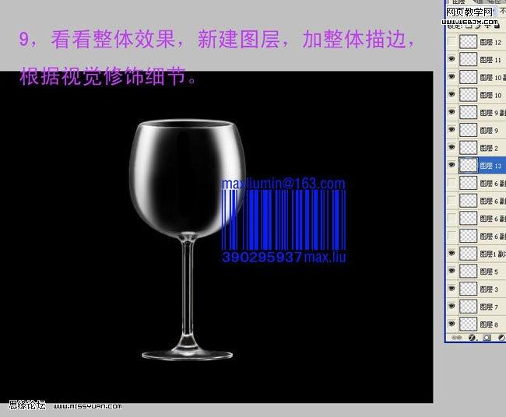Click the highlighted layer name 图层 13
This screenshot has width=506, height=417.
coord(490,166)
